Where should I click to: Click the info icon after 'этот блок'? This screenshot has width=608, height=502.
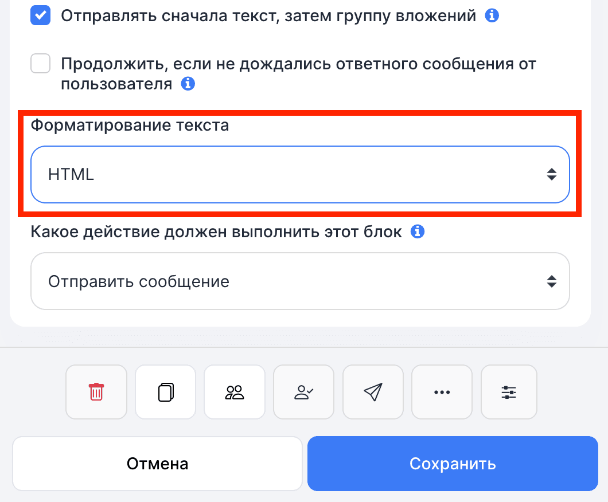coord(418,232)
